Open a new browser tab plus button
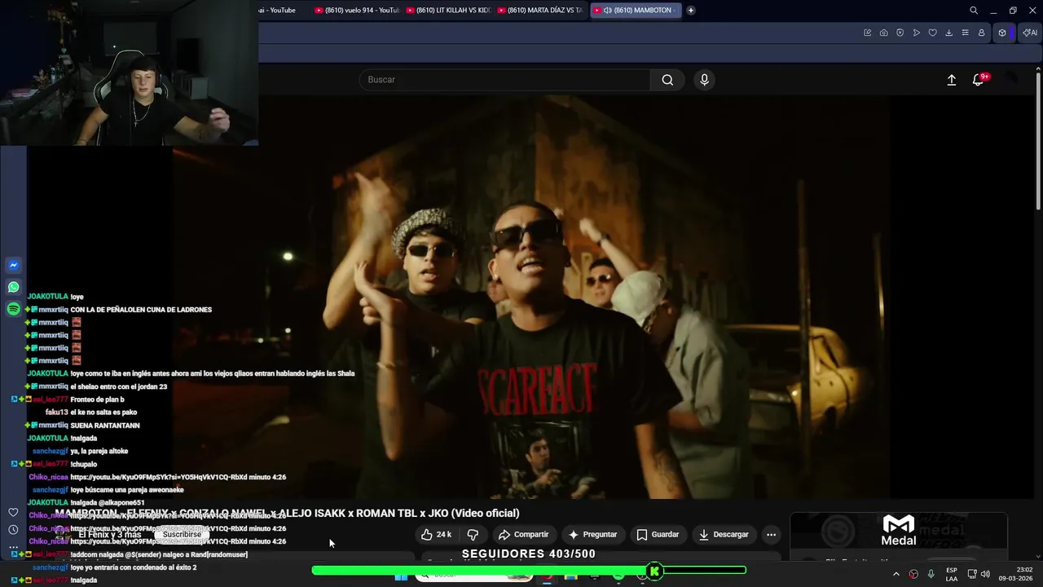This screenshot has height=587, width=1043. point(691,11)
